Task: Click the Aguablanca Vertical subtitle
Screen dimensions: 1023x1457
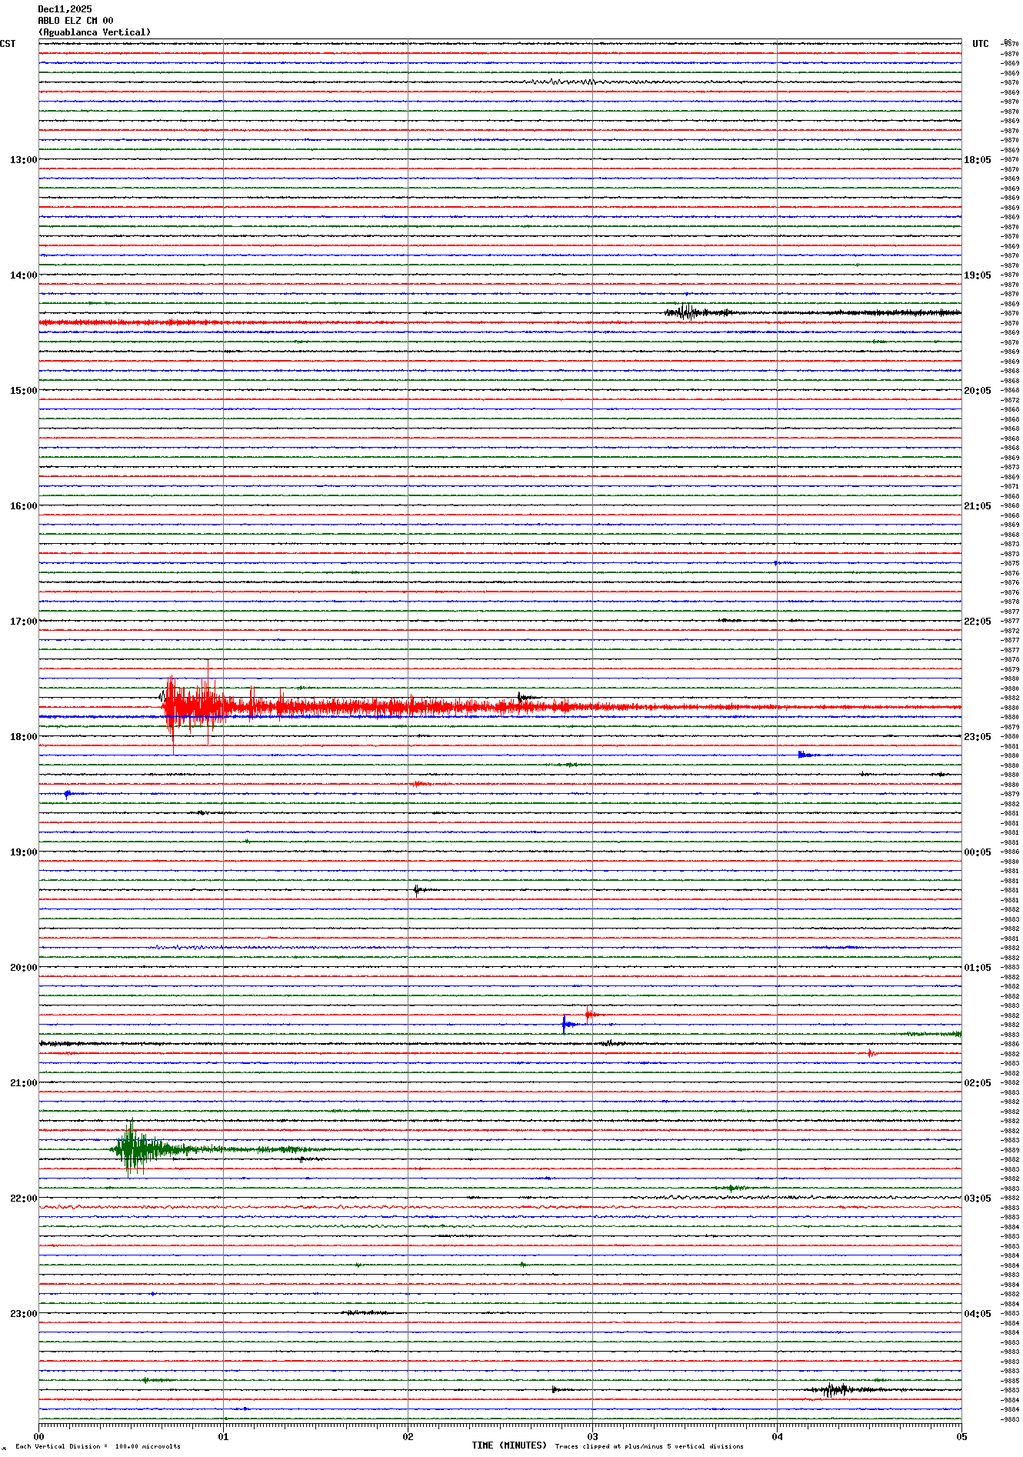Action: click(x=95, y=32)
